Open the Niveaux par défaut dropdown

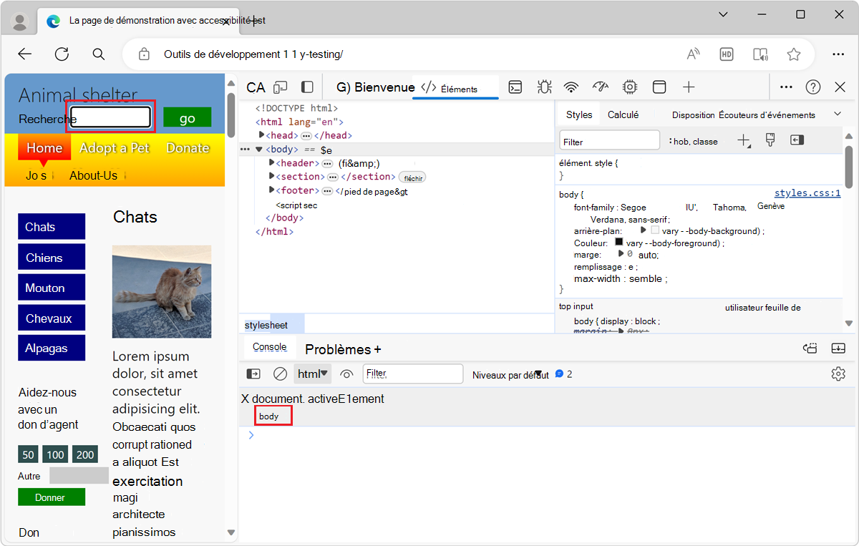512,374
